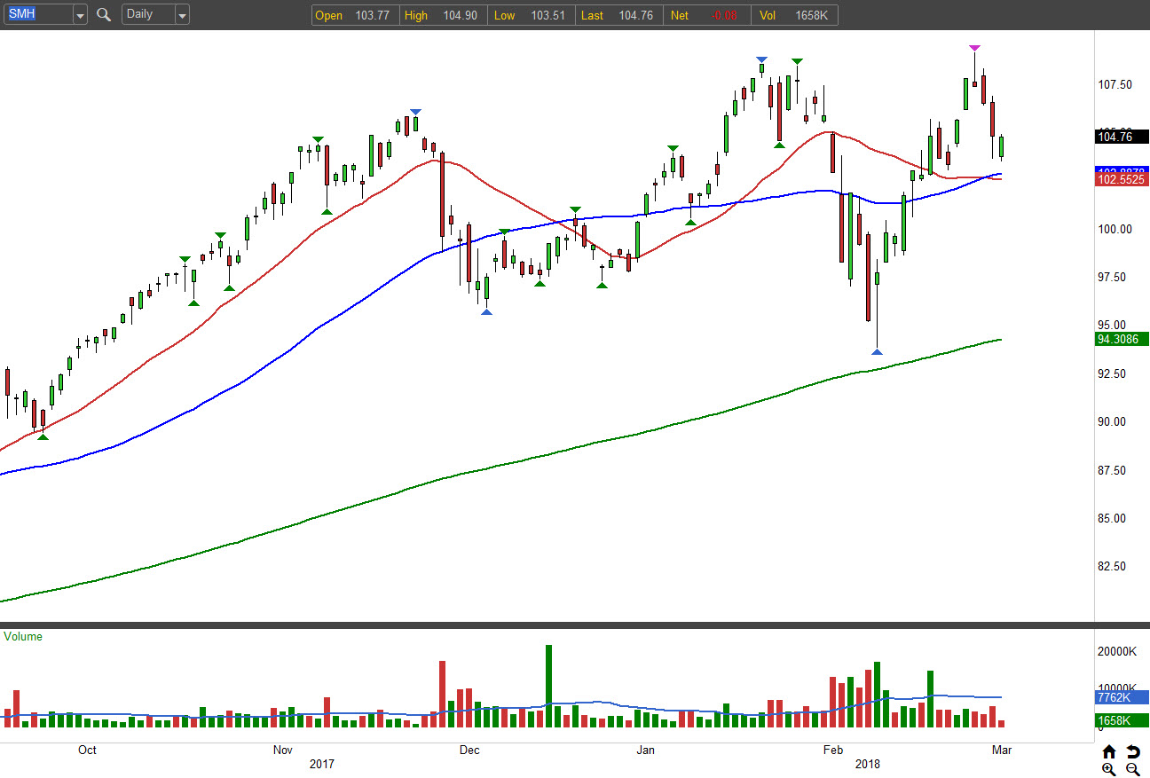Screen dimensions: 1150x778
Task: Click the Nov date axis label
Action: (x=282, y=750)
